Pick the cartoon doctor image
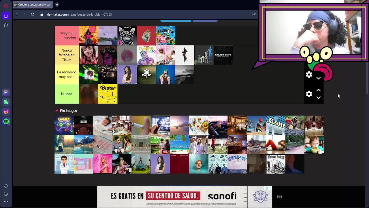Screen dimensions: 369x208 coord(64,164)
